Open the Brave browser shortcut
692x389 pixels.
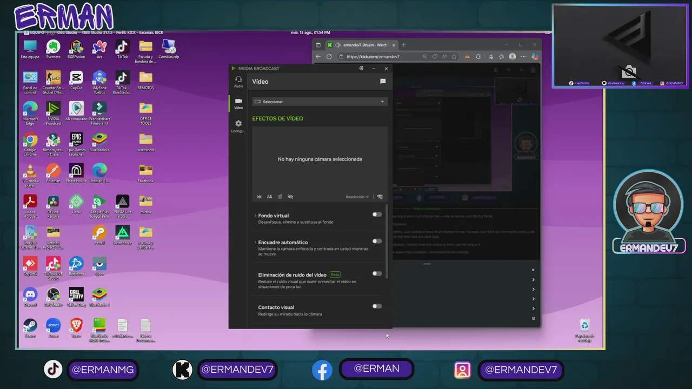76,328
